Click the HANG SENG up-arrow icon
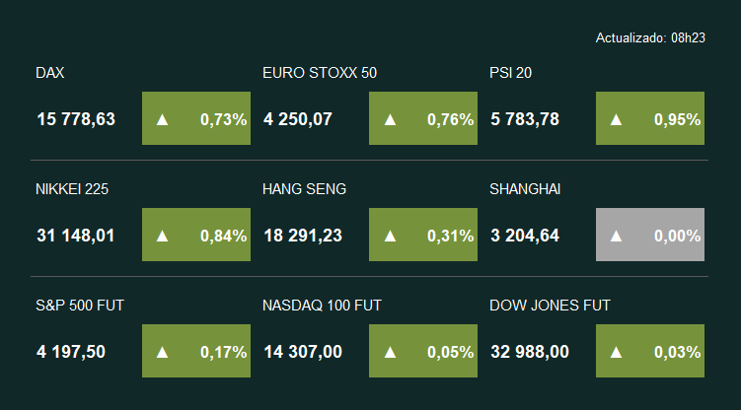This screenshot has height=410, width=741. (x=390, y=236)
